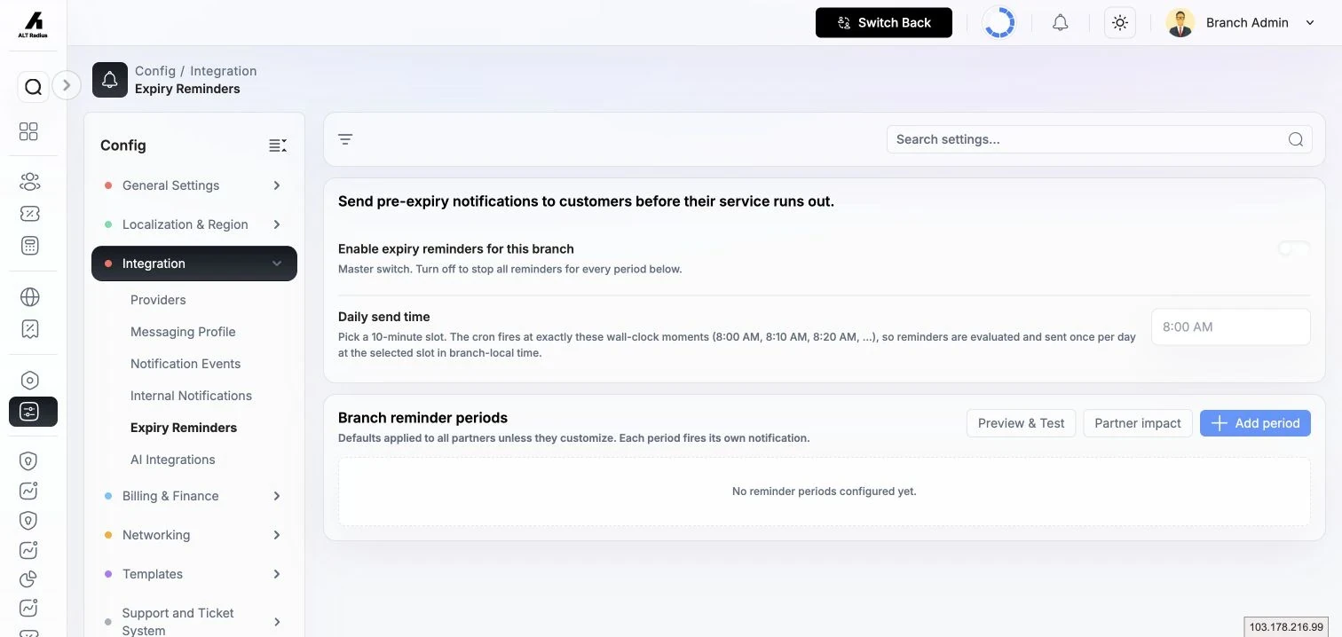
Task: Open the global search icon in left rail
Action: tap(33, 87)
